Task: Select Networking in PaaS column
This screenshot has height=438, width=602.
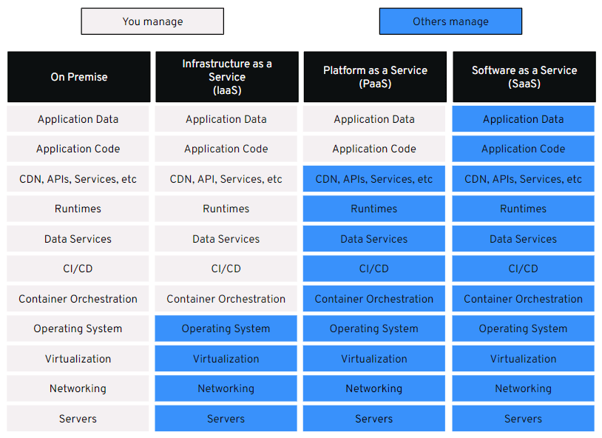Action: click(374, 388)
